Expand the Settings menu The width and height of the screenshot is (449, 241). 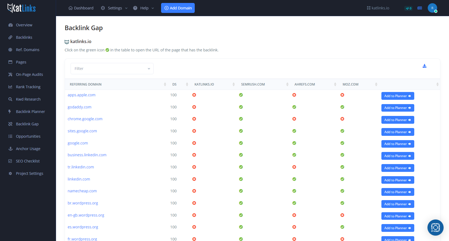pos(114,8)
